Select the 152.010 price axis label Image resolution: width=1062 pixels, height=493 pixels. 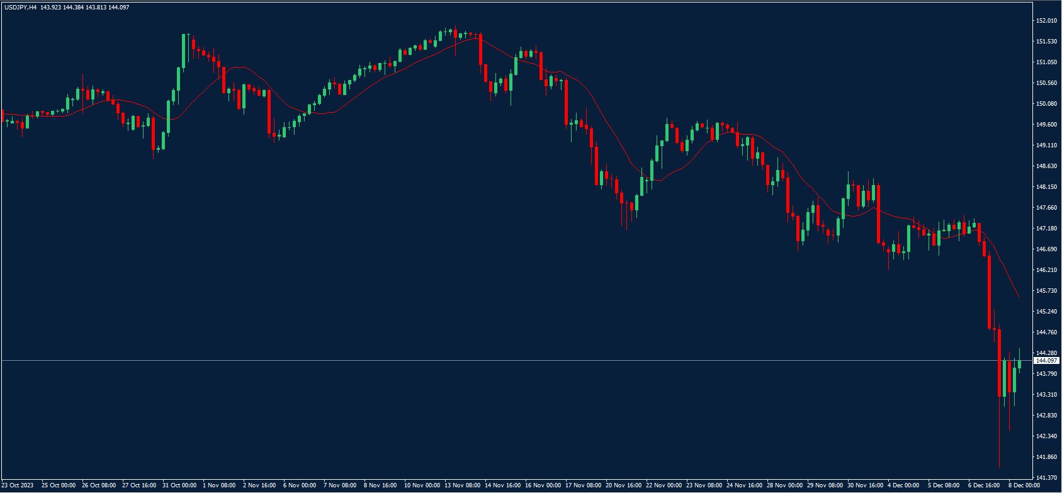click(1047, 21)
